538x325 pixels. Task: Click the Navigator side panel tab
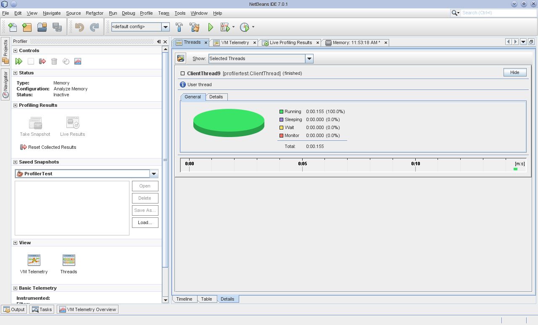(5, 84)
